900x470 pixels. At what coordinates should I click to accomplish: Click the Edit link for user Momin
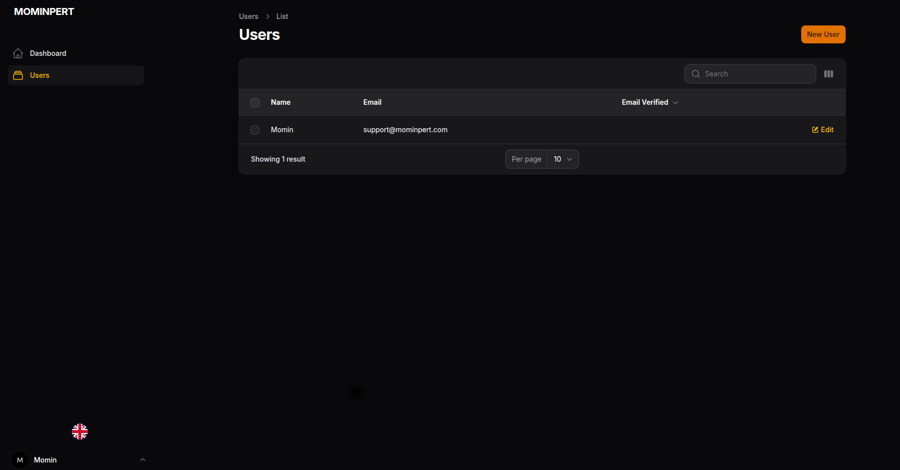click(x=826, y=129)
